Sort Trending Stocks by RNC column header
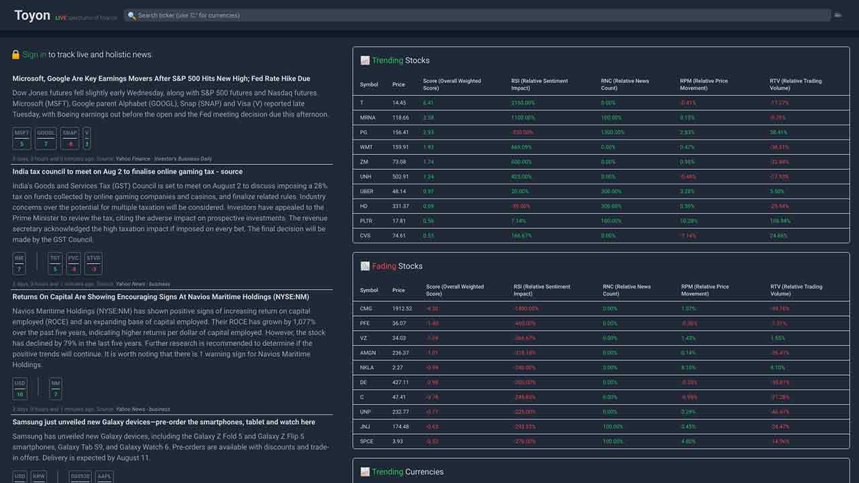The image size is (859, 483). [625, 85]
